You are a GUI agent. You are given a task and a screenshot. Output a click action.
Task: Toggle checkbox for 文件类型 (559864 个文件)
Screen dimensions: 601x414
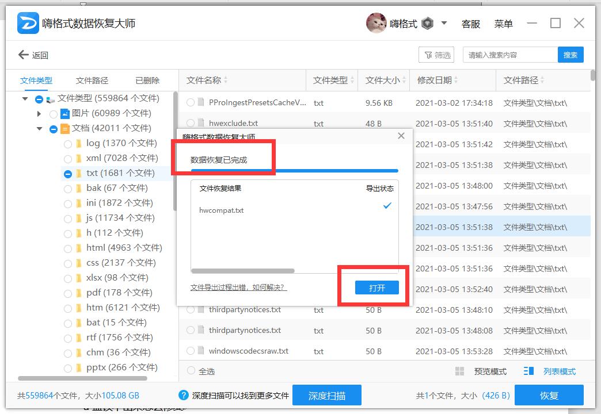point(39,99)
